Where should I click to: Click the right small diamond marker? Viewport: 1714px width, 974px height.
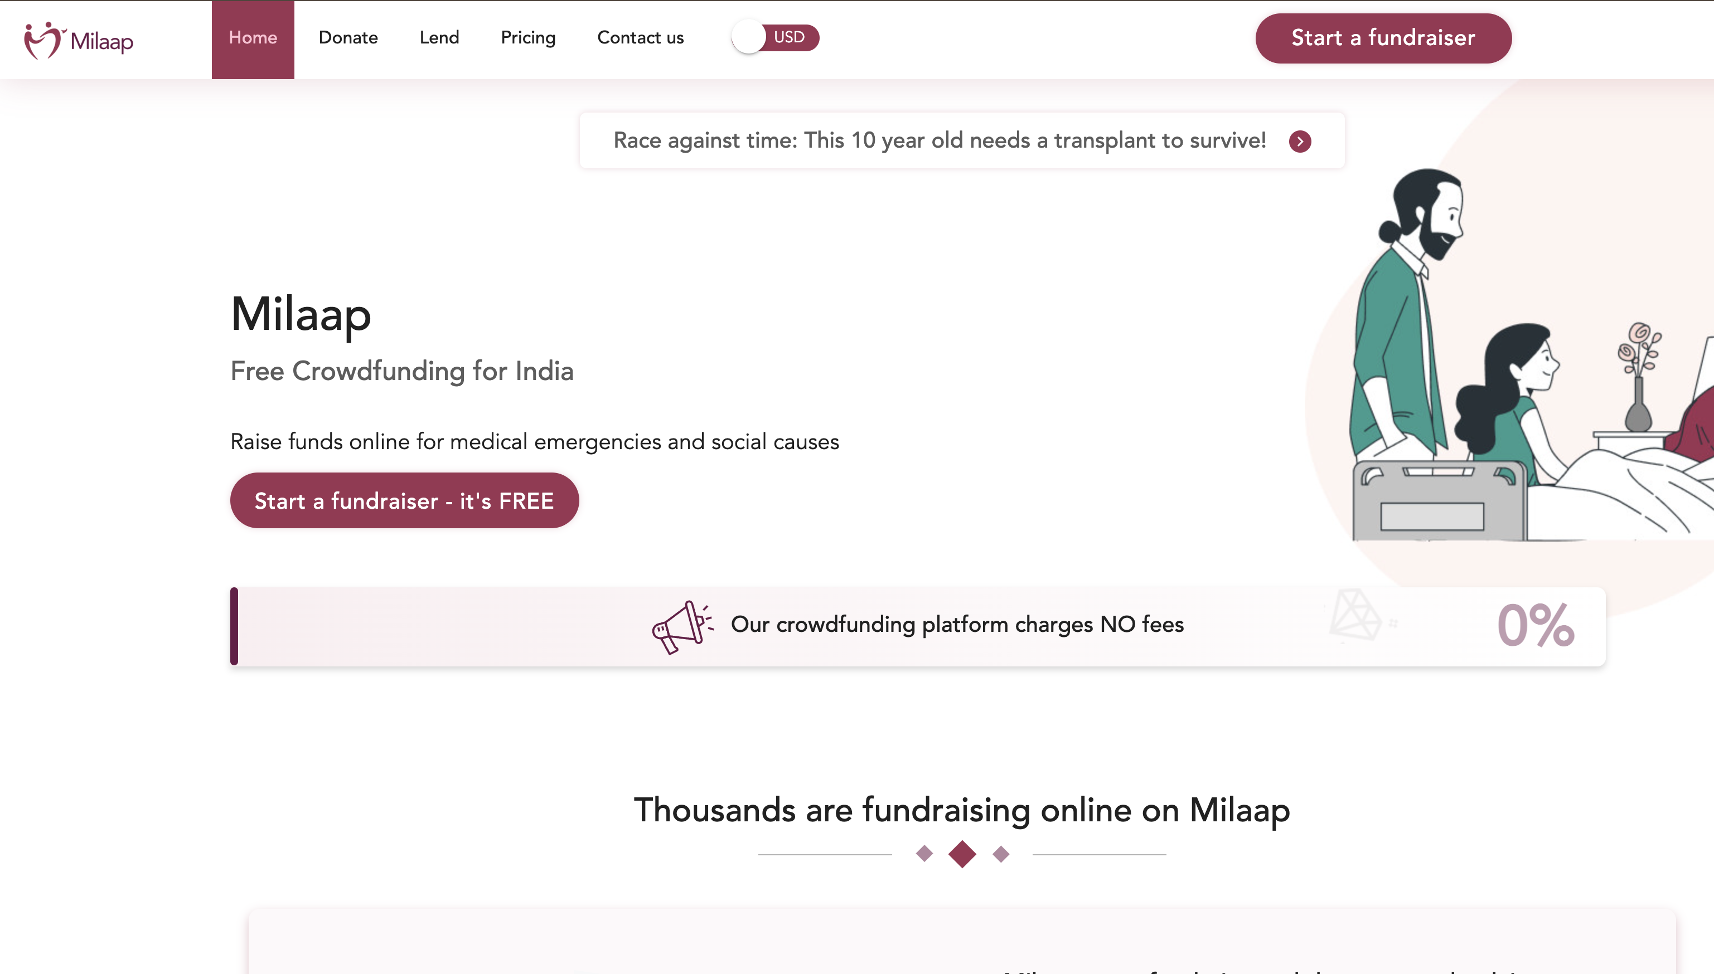pos(1000,854)
